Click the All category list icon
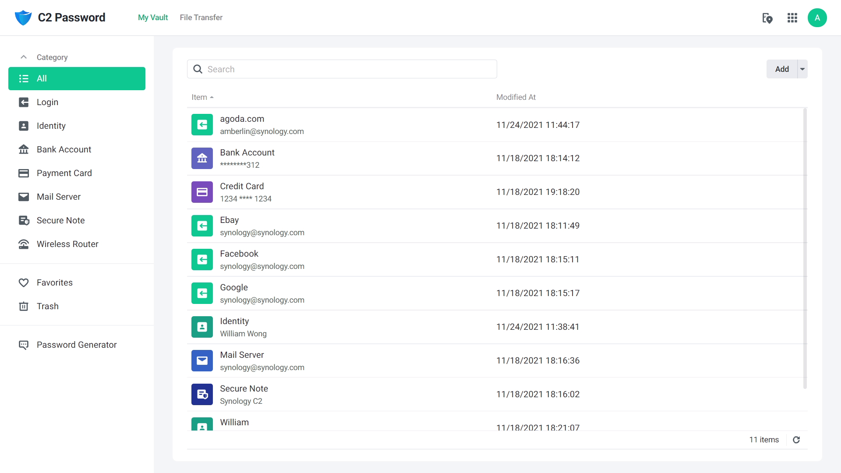Viewport: 841px width, 473px height. [x=24, y=78]
